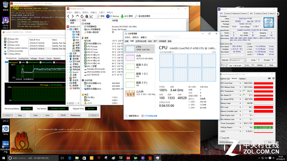Toggle Stress CPU checkbox
The height and width of the screenshot is (161, 287).
[x=9, y=39]
